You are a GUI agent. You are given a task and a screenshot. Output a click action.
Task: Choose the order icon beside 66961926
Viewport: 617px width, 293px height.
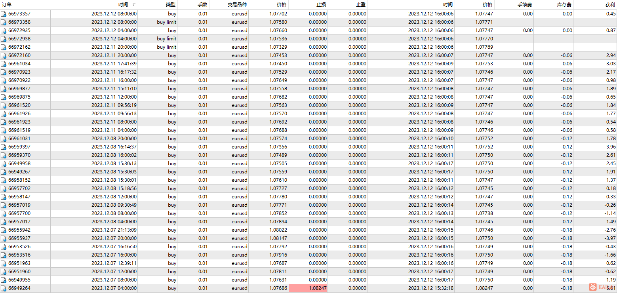point(4,114)
